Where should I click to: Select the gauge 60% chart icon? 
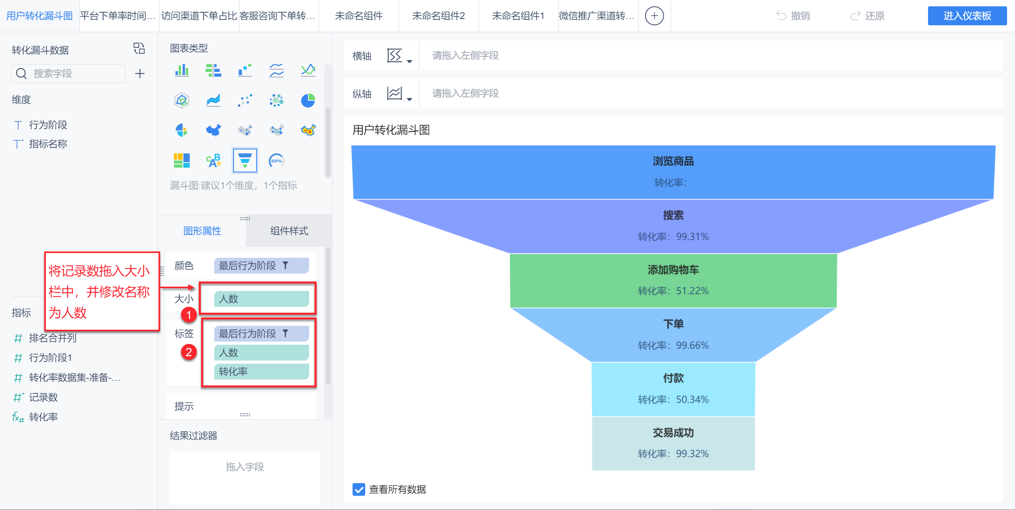click(x=276, y=161)
